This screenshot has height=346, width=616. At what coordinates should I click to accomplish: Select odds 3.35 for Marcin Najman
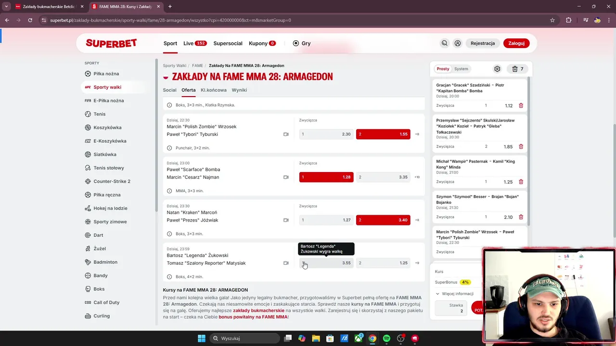[383, 177]
